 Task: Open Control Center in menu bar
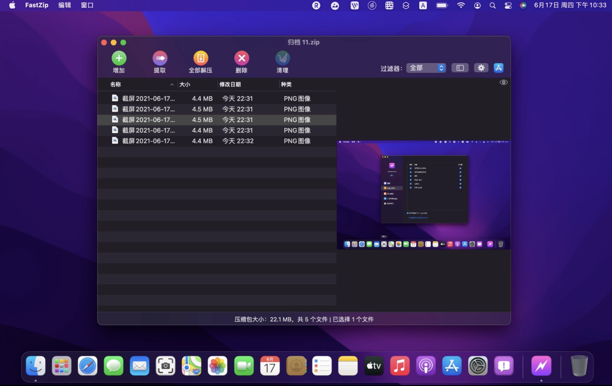tap(508, 5)
